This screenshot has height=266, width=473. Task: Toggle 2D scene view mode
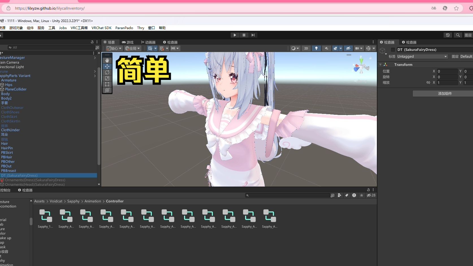pyautogui.click(x=306, y=48)
